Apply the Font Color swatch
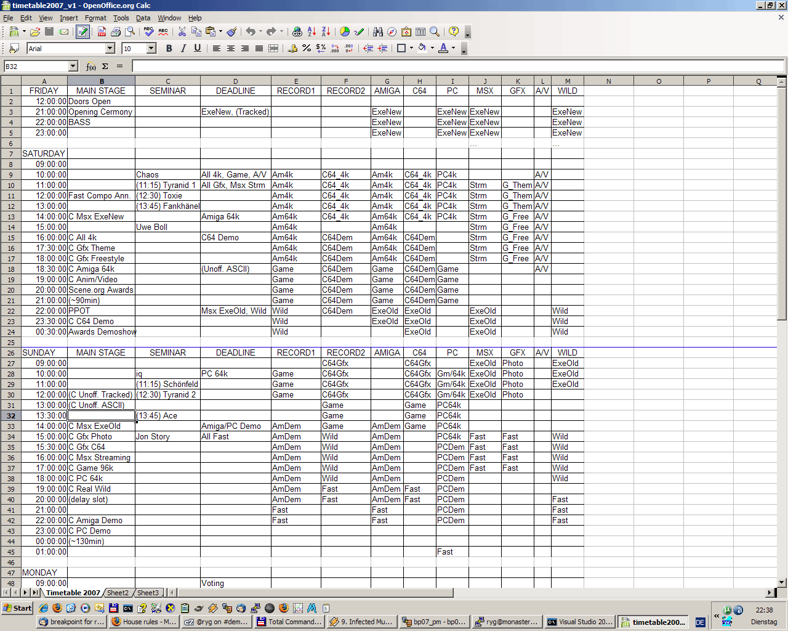The width and height of the screenshot is (788, 631). [x=443, y=48]
